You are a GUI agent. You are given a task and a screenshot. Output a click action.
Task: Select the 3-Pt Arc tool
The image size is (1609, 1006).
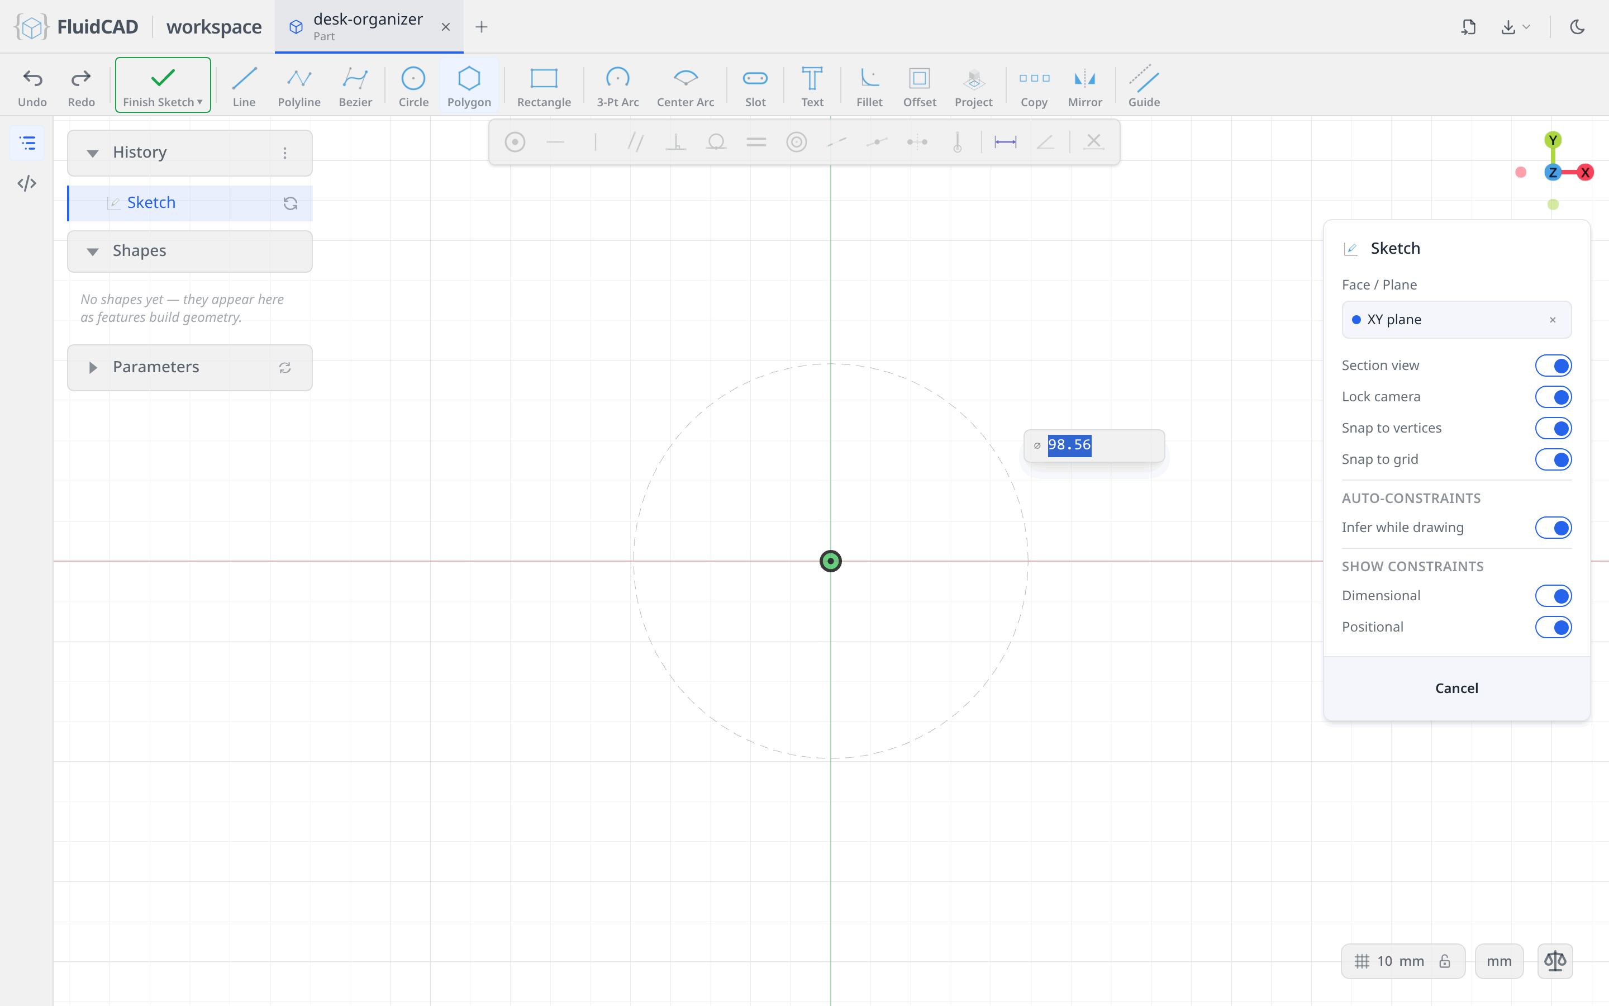(x=618, y=87)
